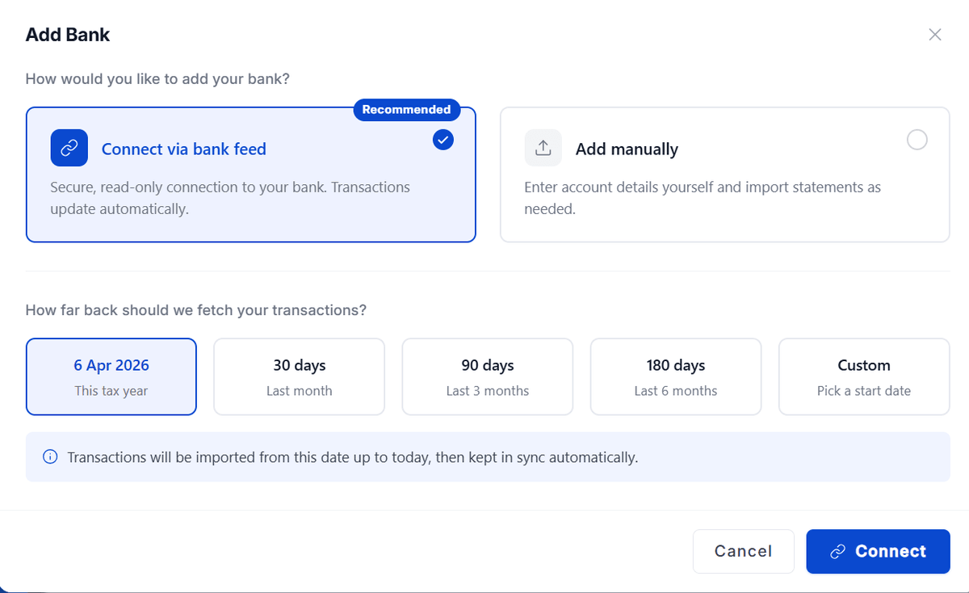This screenshot has width=969, height=593.
Task: Click the Recommended badge
Action: pos(406,110)
